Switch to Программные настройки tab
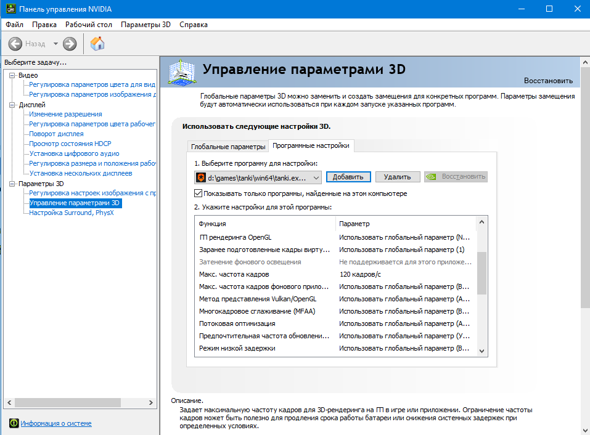The image size is (590, 435). coord(311,145)
